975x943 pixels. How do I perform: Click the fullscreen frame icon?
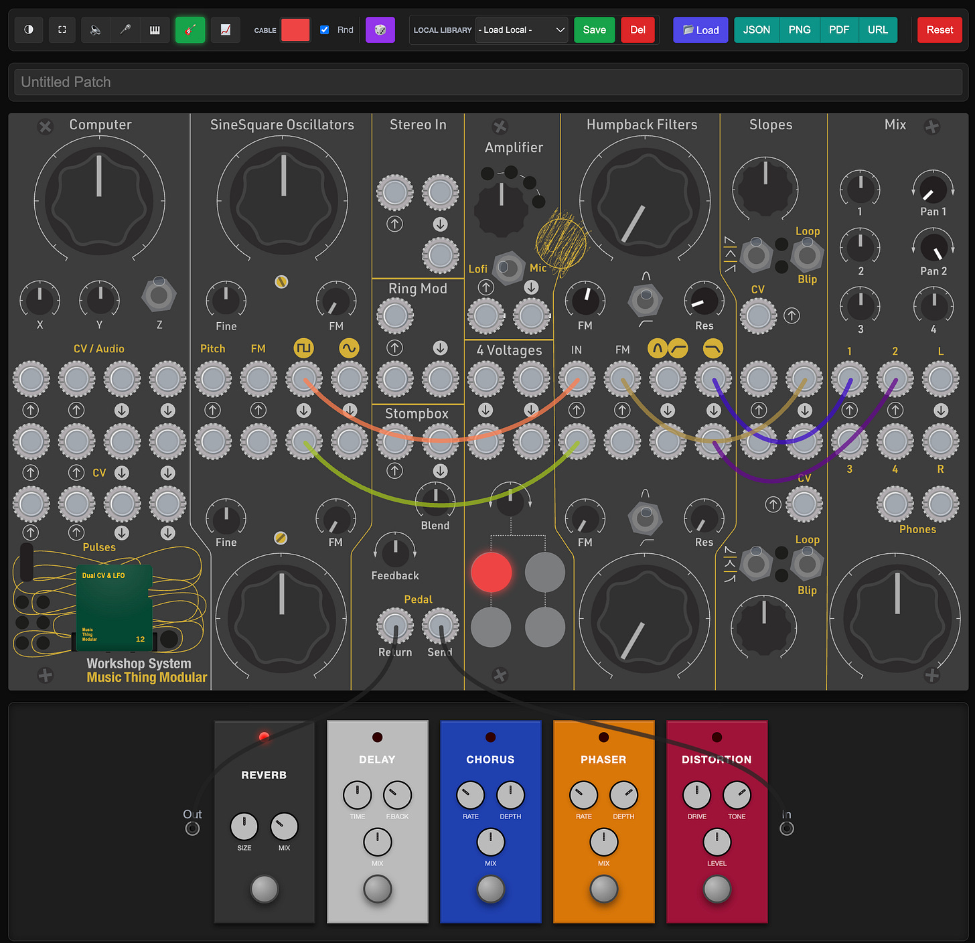coord(62,30)
